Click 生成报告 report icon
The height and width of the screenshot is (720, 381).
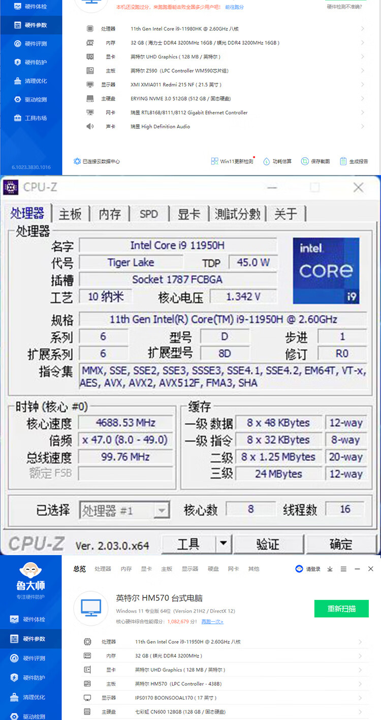click(343, 161)
